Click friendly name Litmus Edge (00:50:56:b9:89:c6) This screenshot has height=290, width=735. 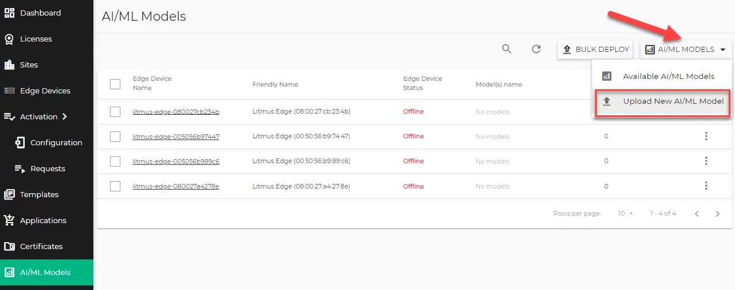[301, 161]
